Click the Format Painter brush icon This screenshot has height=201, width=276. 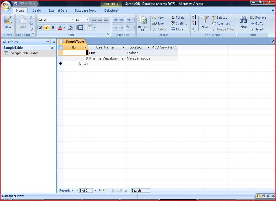[x=31, y=29]
